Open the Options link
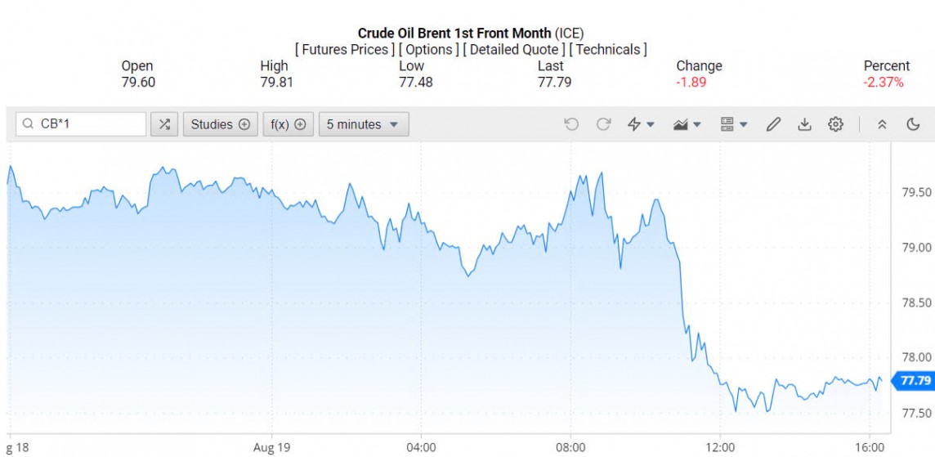 pyautogui.click(x=429, y=49)
